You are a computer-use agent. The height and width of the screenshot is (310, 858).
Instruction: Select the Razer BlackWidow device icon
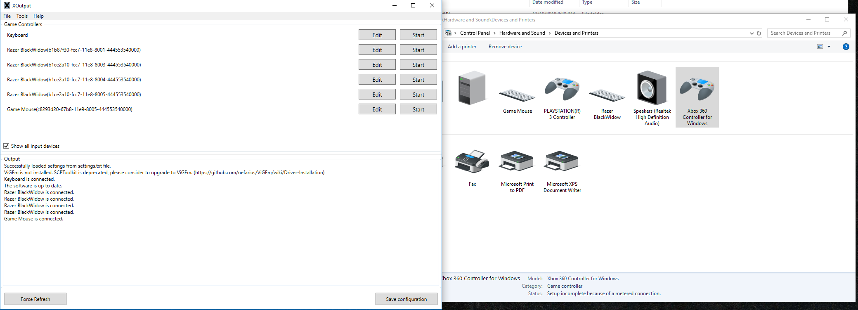607,96
